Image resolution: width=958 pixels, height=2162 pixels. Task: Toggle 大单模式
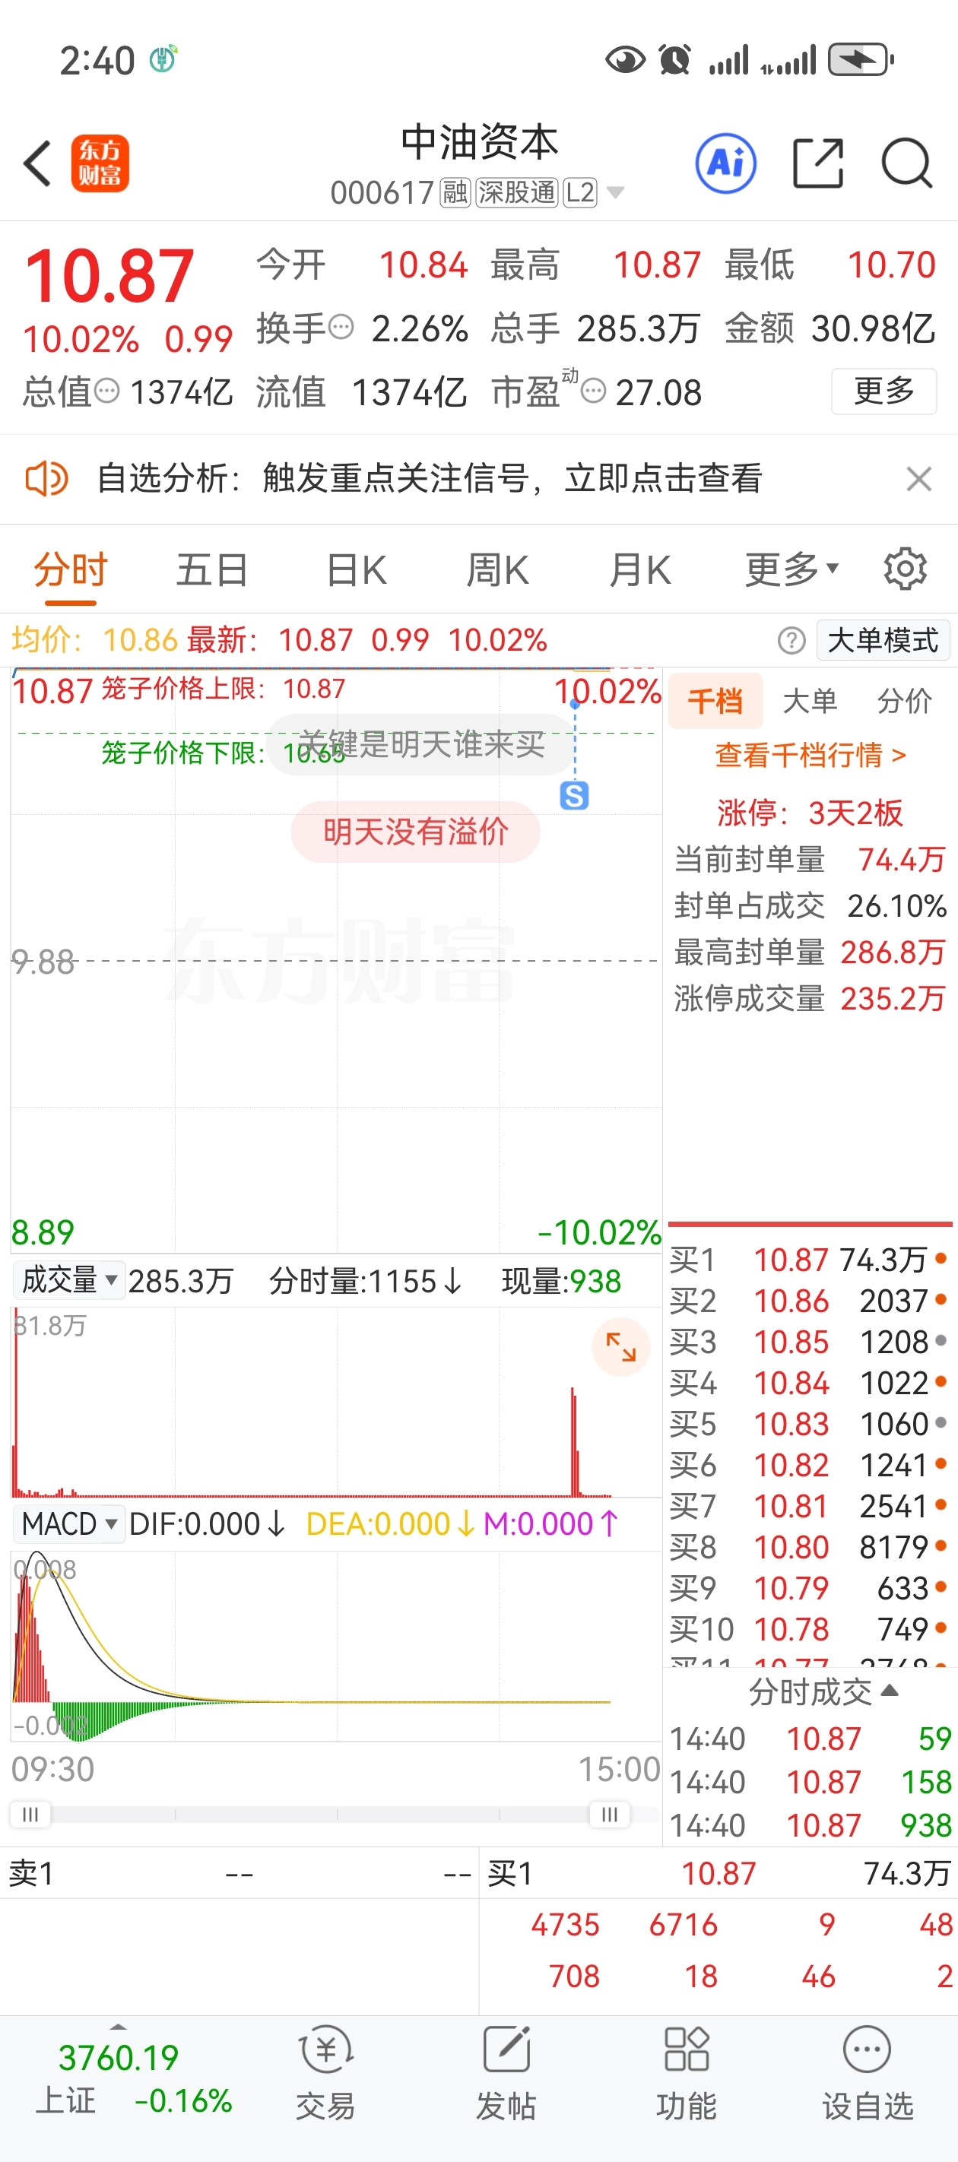[883, 640]
